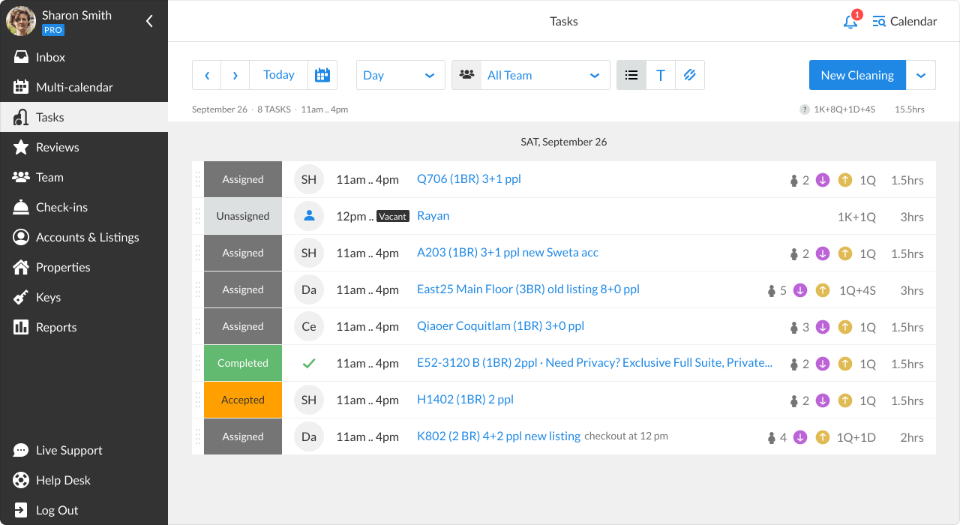Grab drag handle on Qiaoer Coquitlam row
The height and width of the screenshot is (525, 960).
pyautogui.click(x=198, y=326)
